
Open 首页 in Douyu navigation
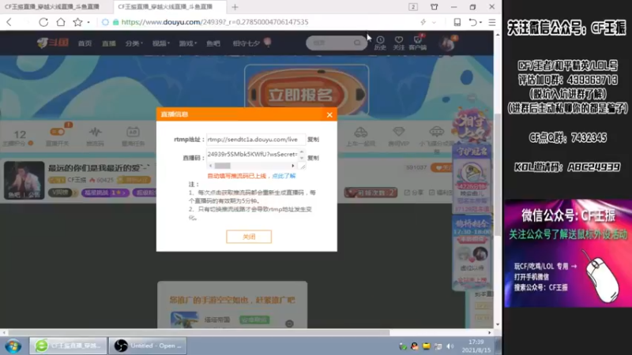coord(85,43)
